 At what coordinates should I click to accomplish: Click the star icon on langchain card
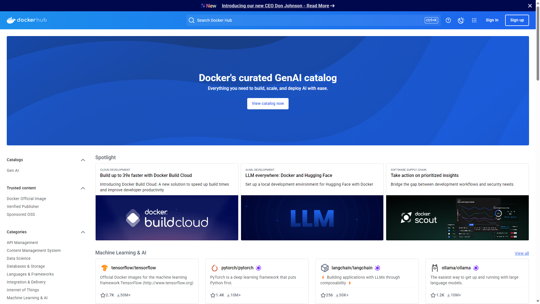click(x=323, y=295)
